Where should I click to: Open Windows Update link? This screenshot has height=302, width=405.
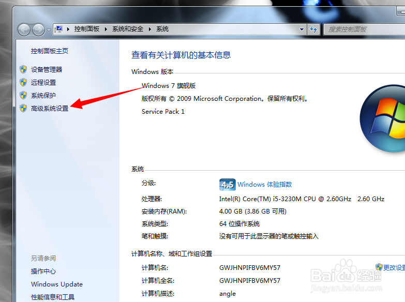pyautogui.click(x=57, y=284)
